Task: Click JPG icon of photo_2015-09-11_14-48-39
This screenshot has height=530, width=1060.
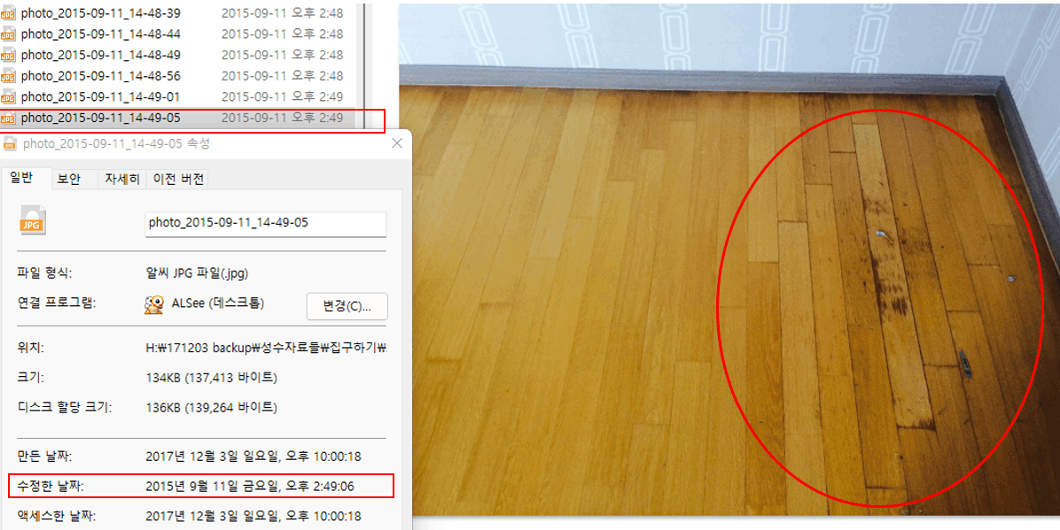Action: pyautogui.click(x=9, y=12)
